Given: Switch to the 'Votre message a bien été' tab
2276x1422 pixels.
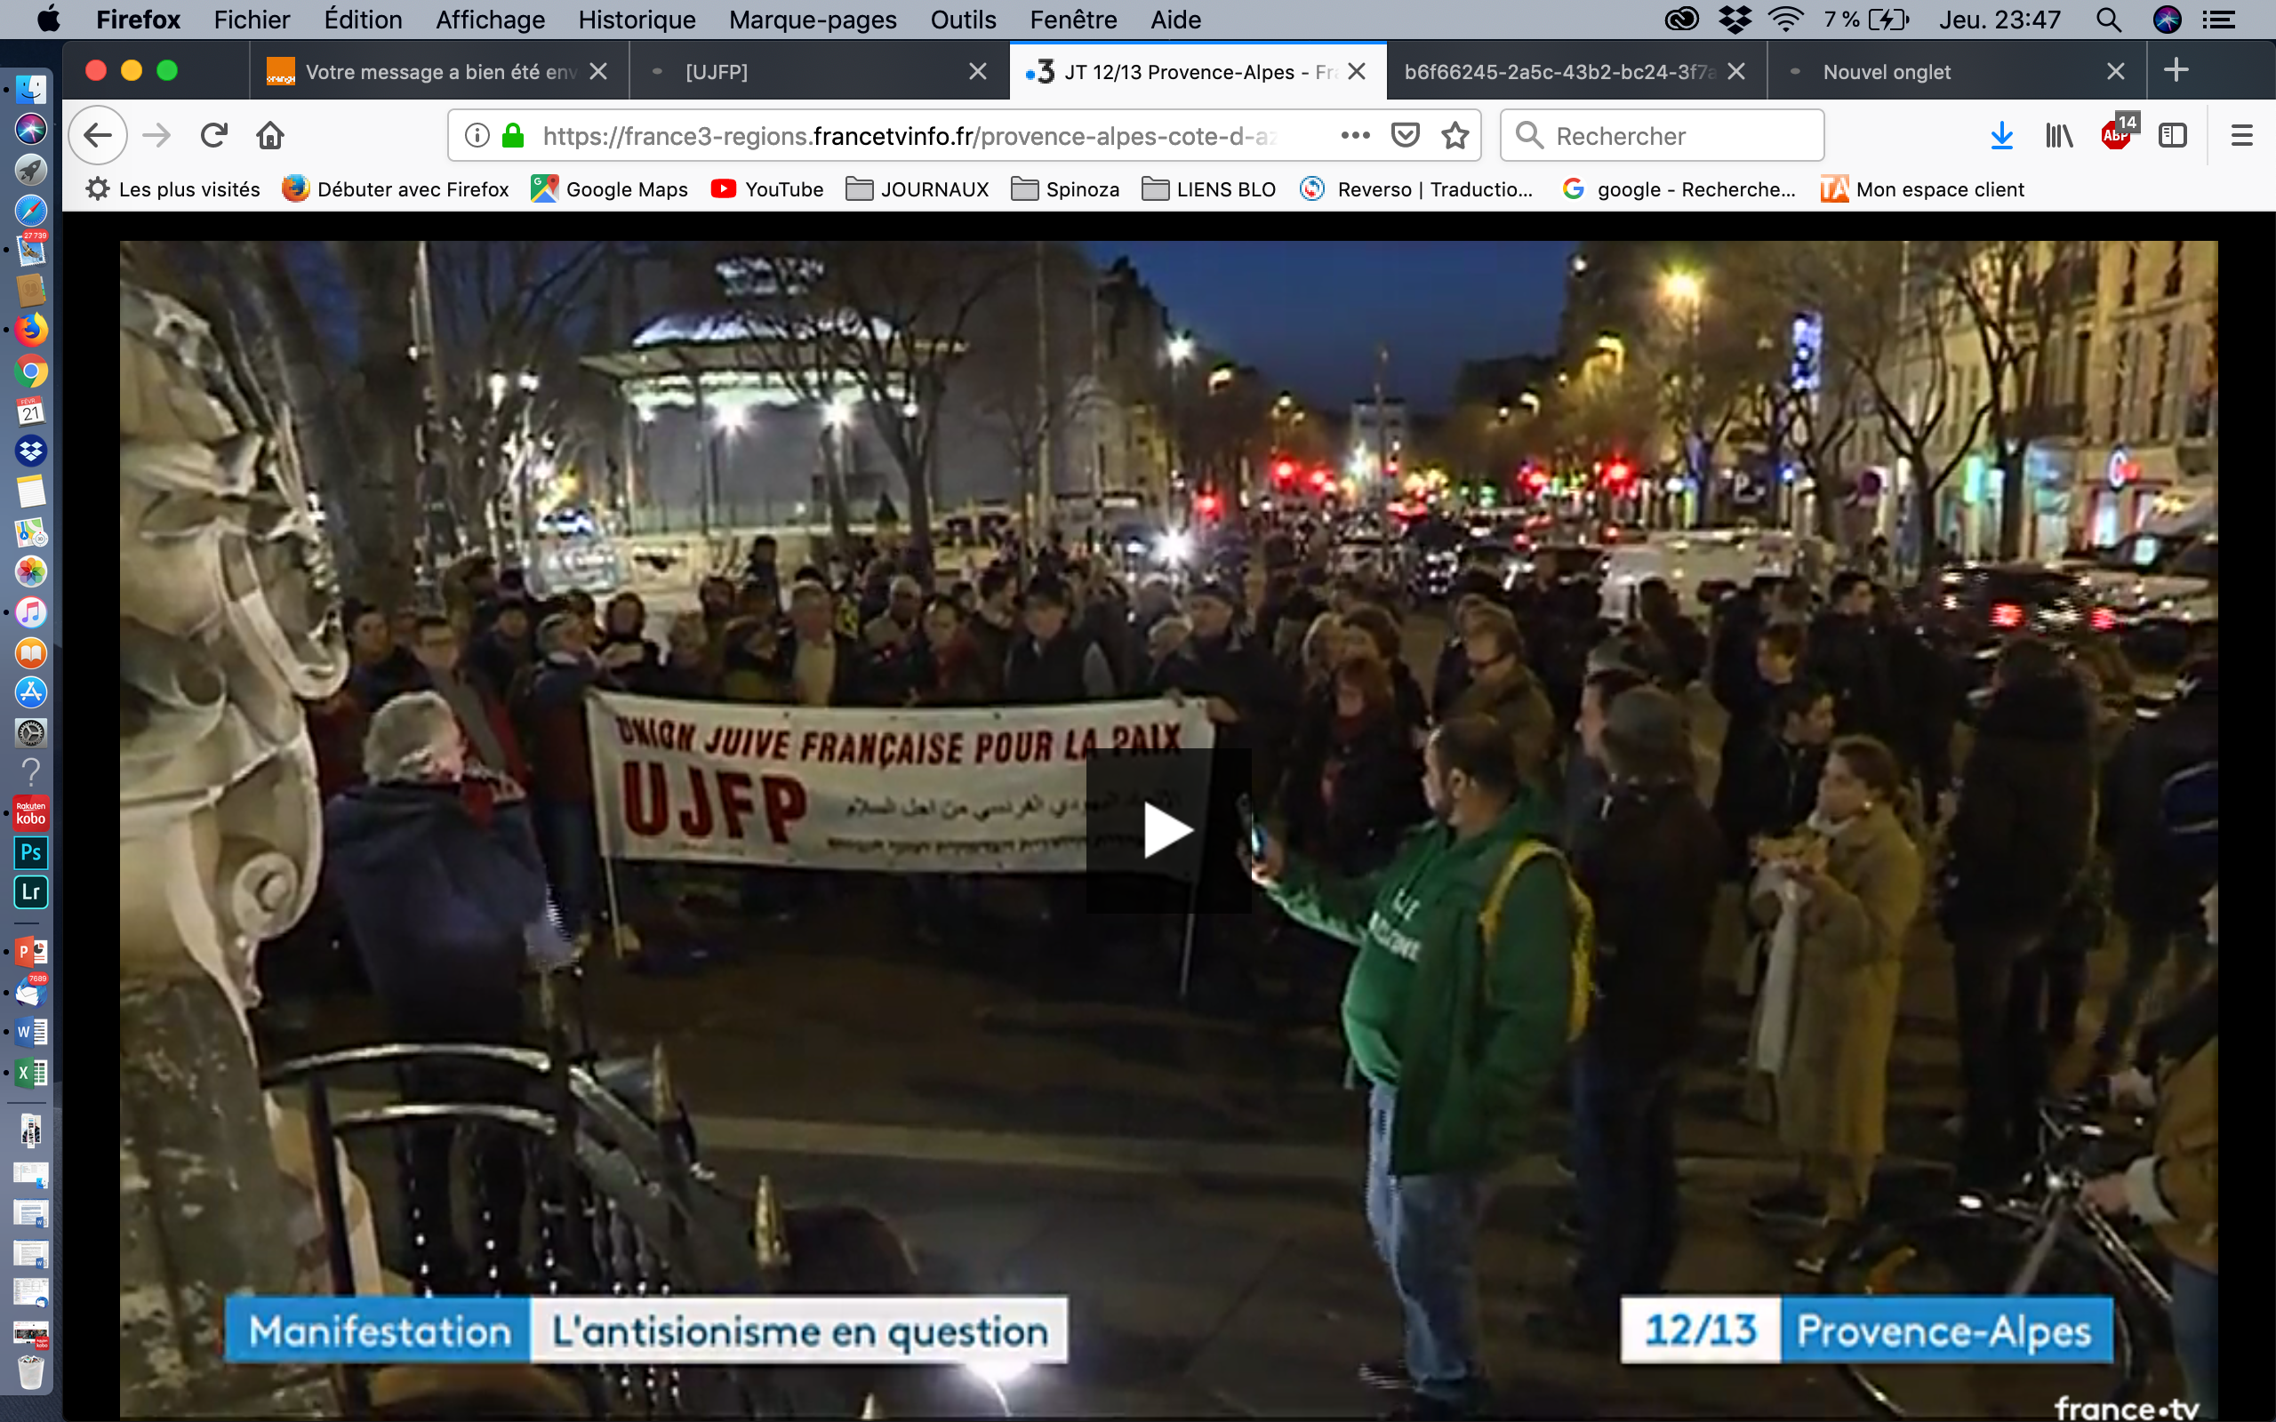Looking at the screenshot, I should (x=438, y=71).
